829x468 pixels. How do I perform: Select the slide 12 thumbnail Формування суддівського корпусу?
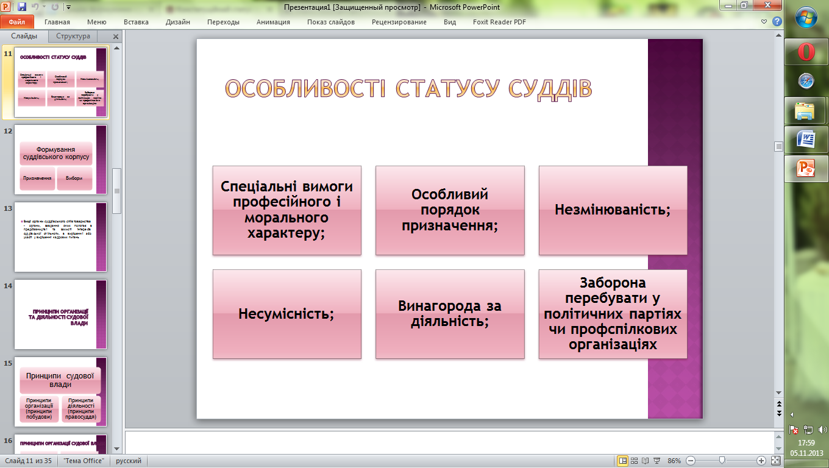[60, 160]
